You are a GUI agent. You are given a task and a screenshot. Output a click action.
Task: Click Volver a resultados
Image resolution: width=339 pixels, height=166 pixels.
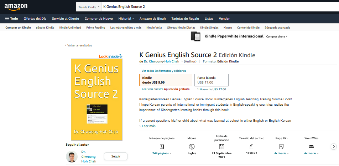tap(79, 45)
